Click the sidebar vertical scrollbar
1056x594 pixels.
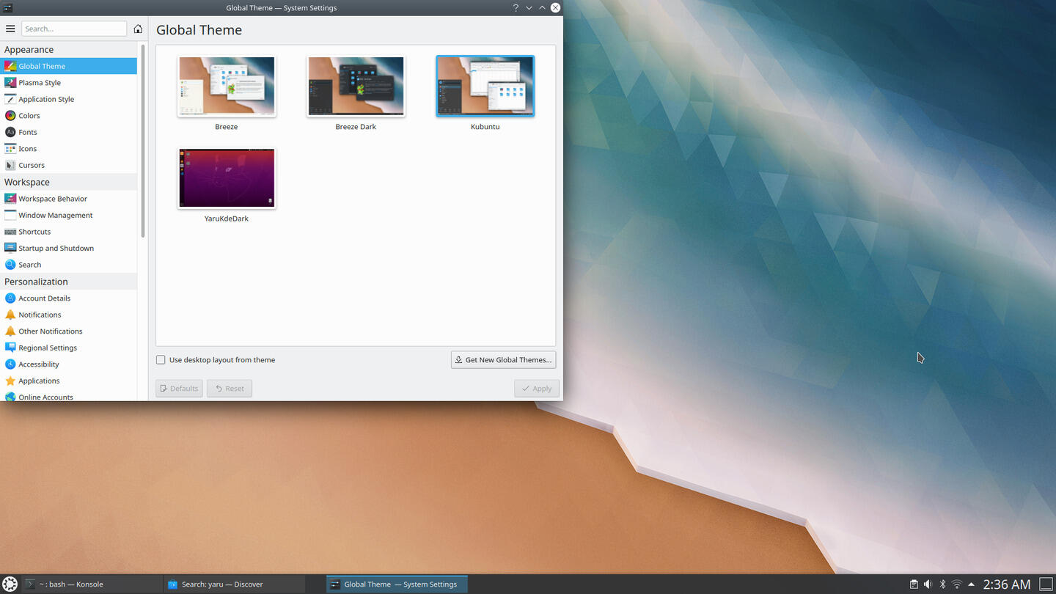tap(143, 141)
